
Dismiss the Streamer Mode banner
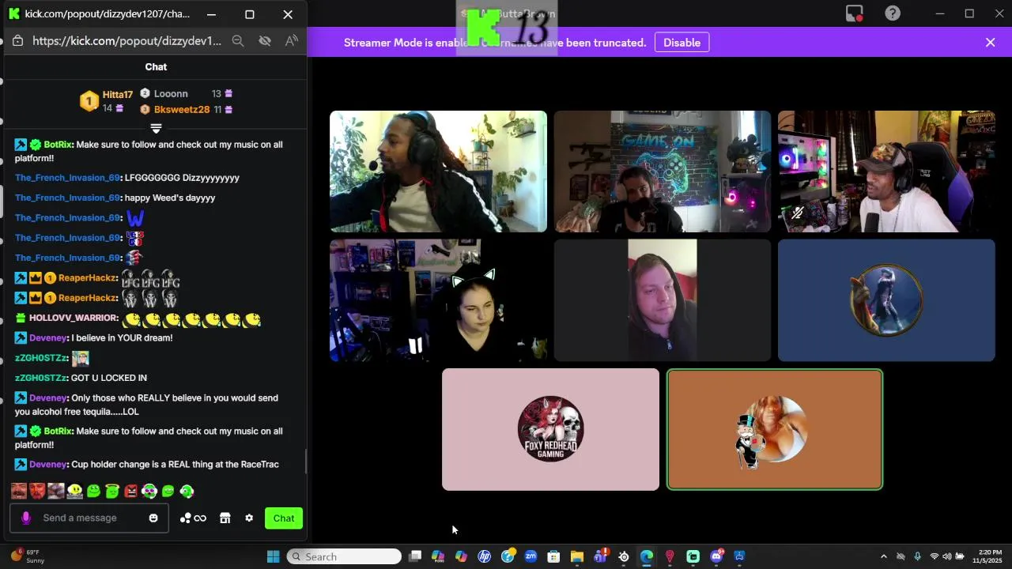[990, 43]
